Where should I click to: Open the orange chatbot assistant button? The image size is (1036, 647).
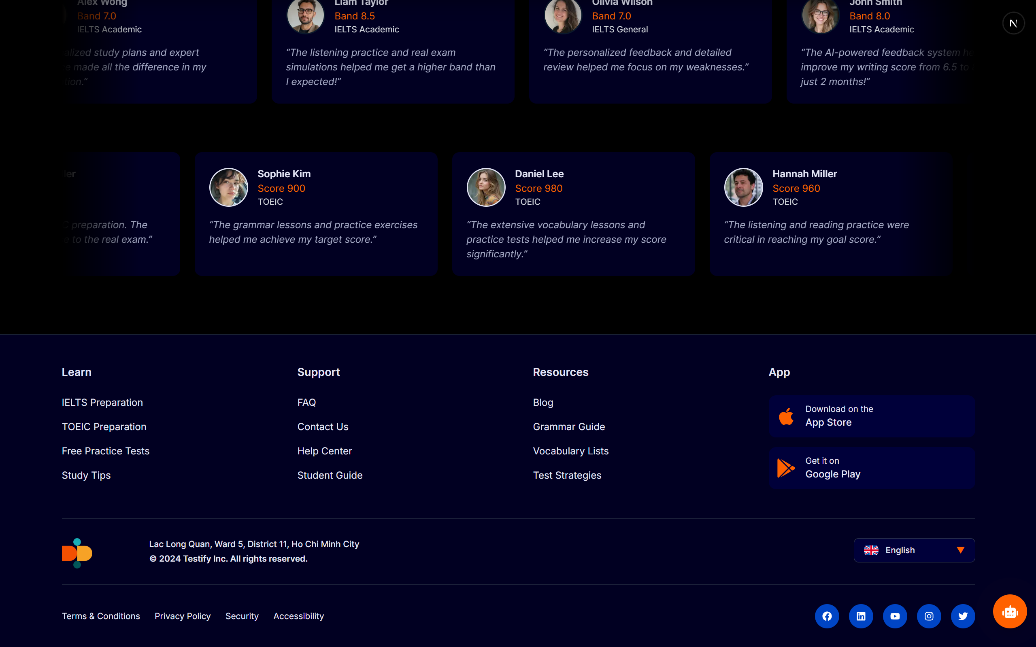pos(1009,611)
